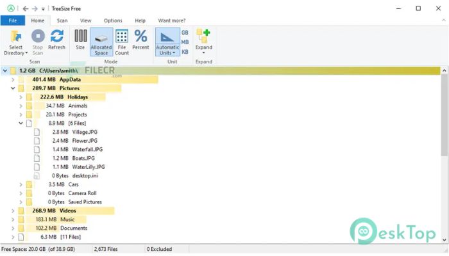Select the 1.2 GB C:\Users\smith\ row
Screen dimensions: 449x256
click(x=221, y=70)
